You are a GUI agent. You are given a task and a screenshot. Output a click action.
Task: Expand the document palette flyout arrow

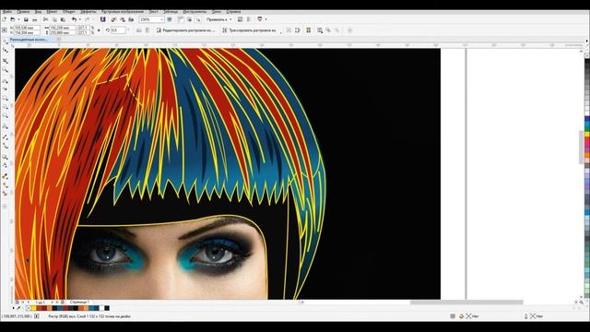[13, 308]
